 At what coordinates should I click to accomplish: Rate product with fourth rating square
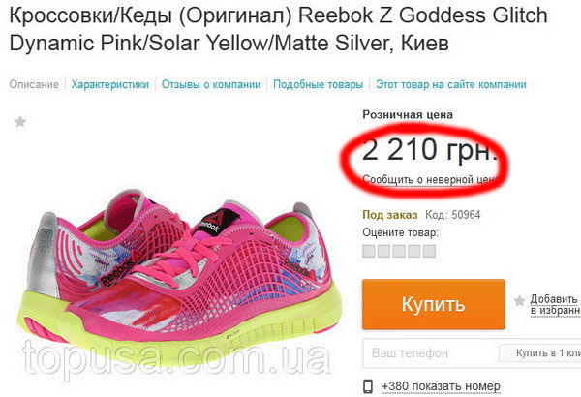click(x=413, y=251)
